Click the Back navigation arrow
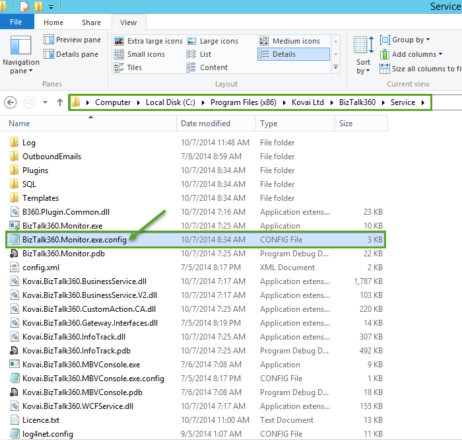Image resolution: width=462 pixels, height=440 pixels. (x=10, y=102)
